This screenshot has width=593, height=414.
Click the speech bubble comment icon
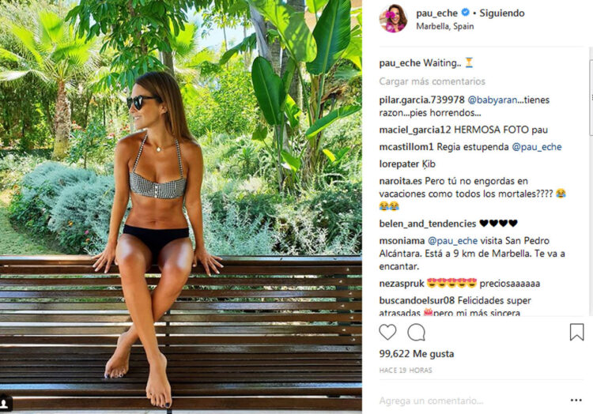(416, 332)
